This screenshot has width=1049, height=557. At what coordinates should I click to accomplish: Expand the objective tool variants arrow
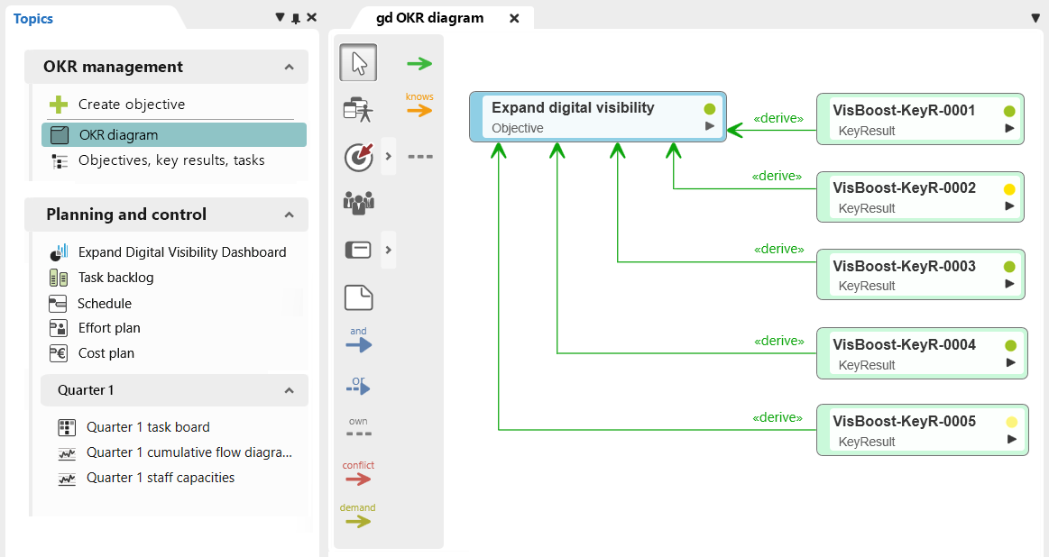[389, 157]
